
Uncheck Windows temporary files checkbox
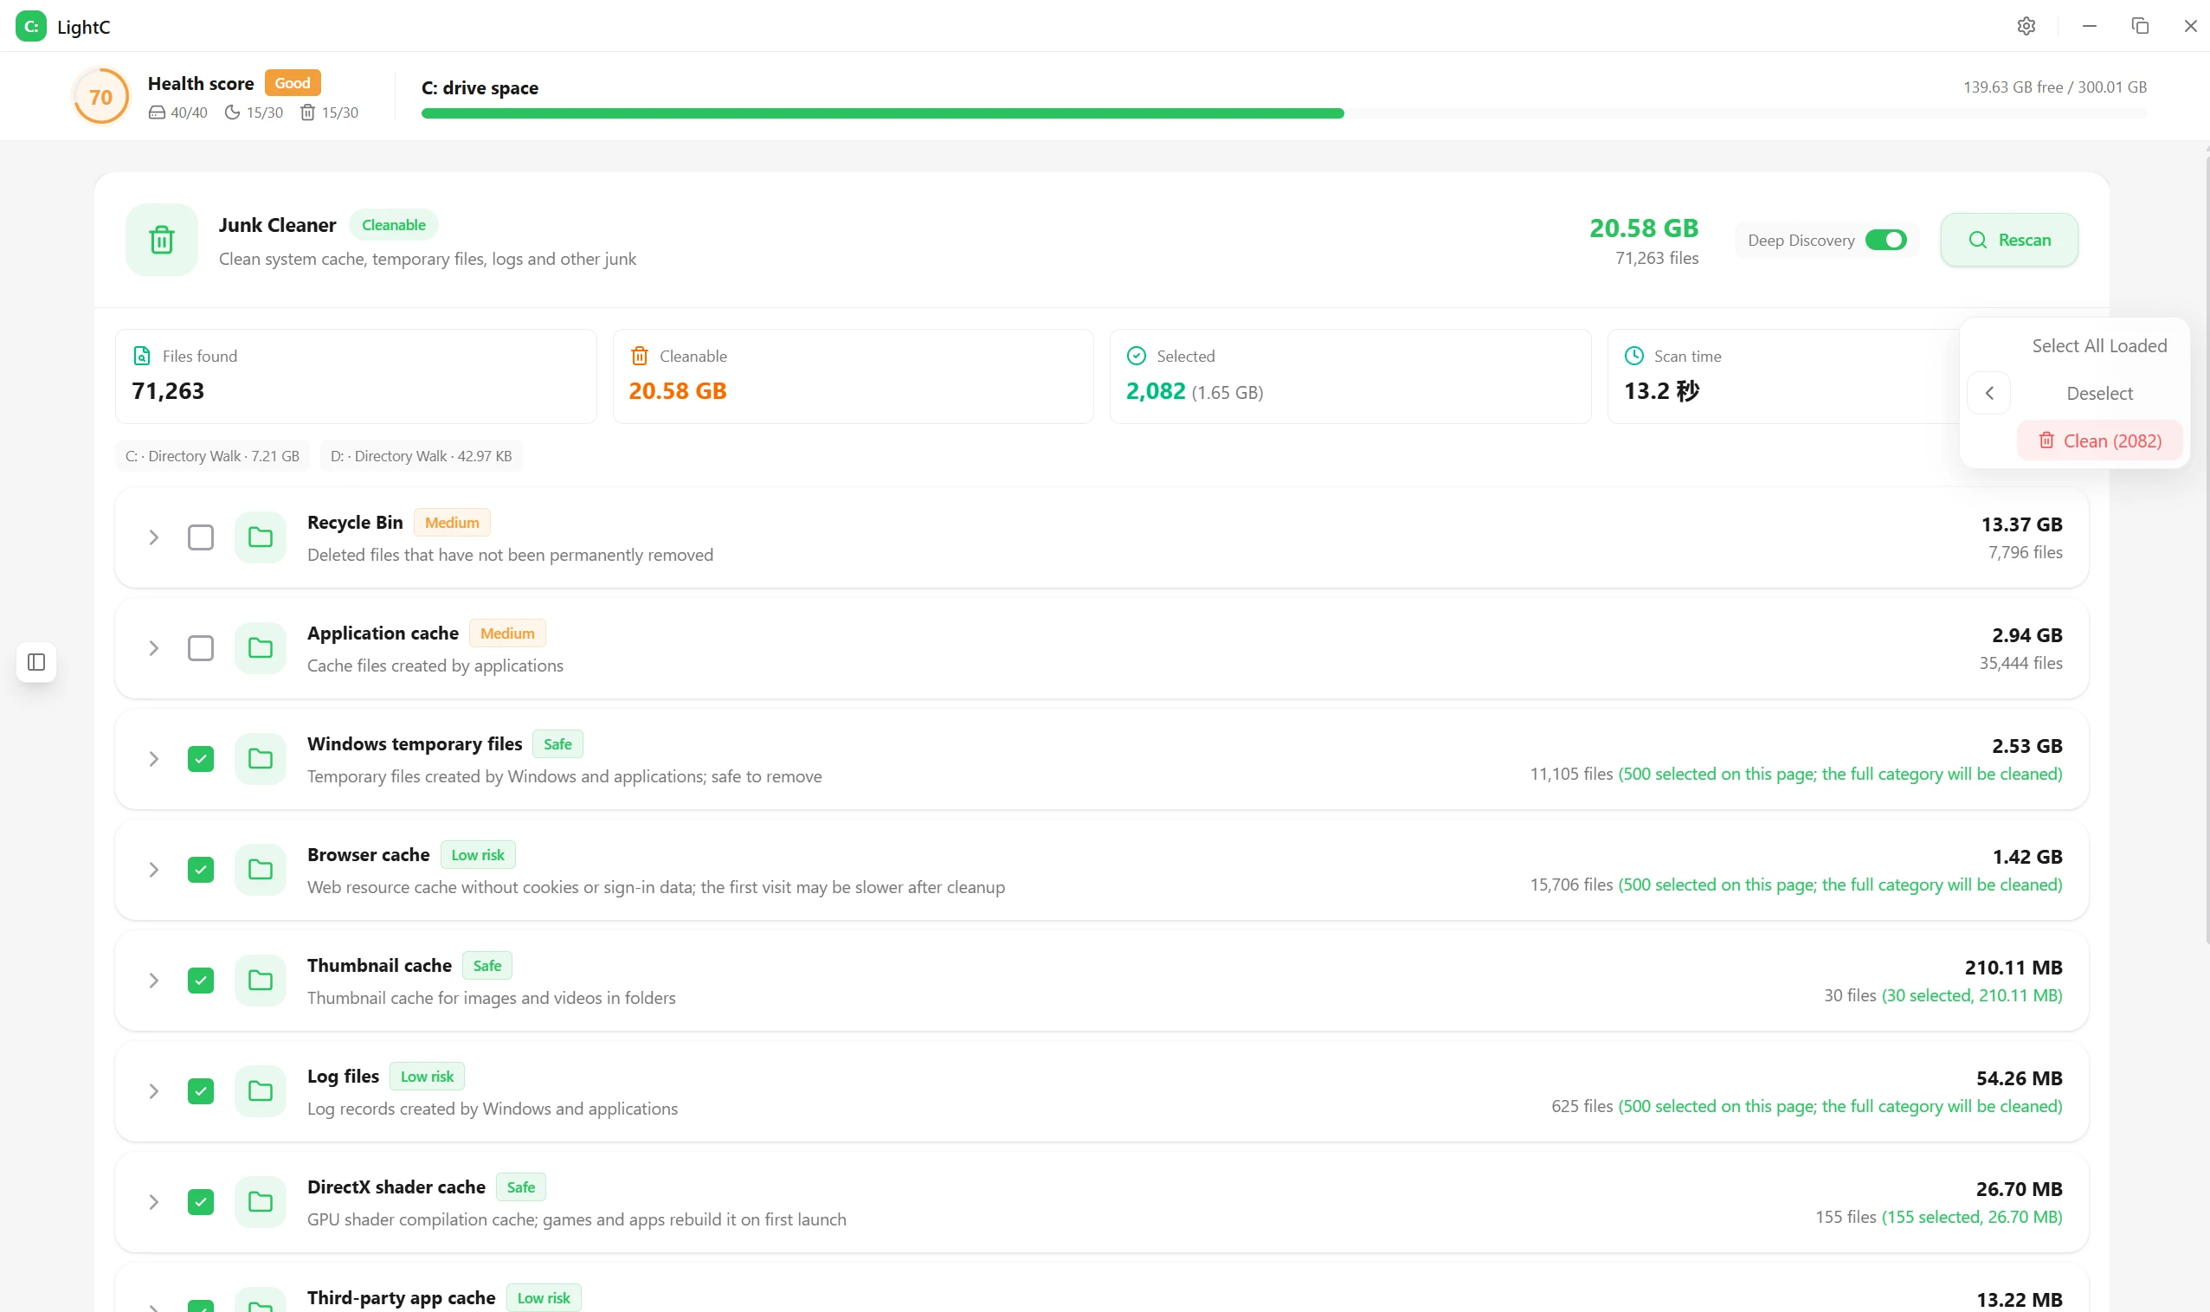click(201, 759)
